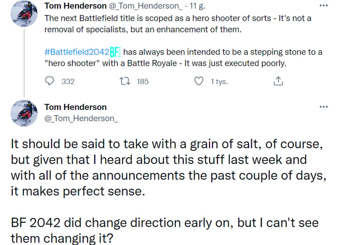Open Tom Henderson's name on second tweet
The image size is (338, 245).
[x=75, y=107]
